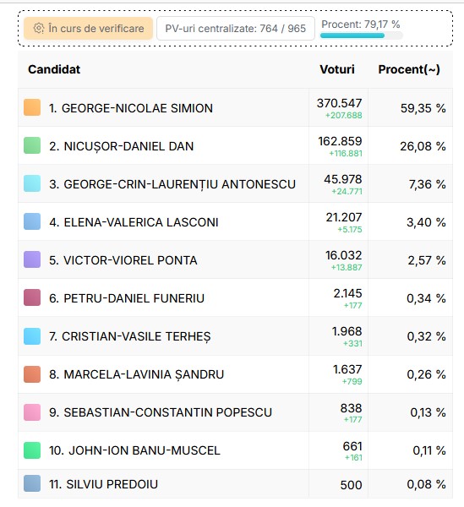Click the coral swatch for Marcela-Lavinia Șandru
The width and height of the screenshot is (464, 507).
pyautogui.click(x=32, y=374)
